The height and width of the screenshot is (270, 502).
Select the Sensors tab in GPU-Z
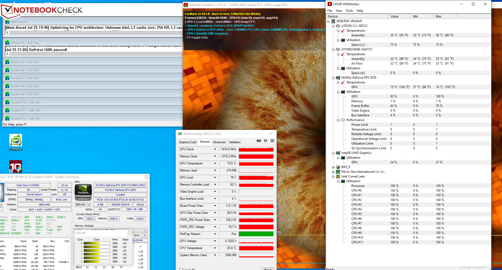[x=204, y=142]
